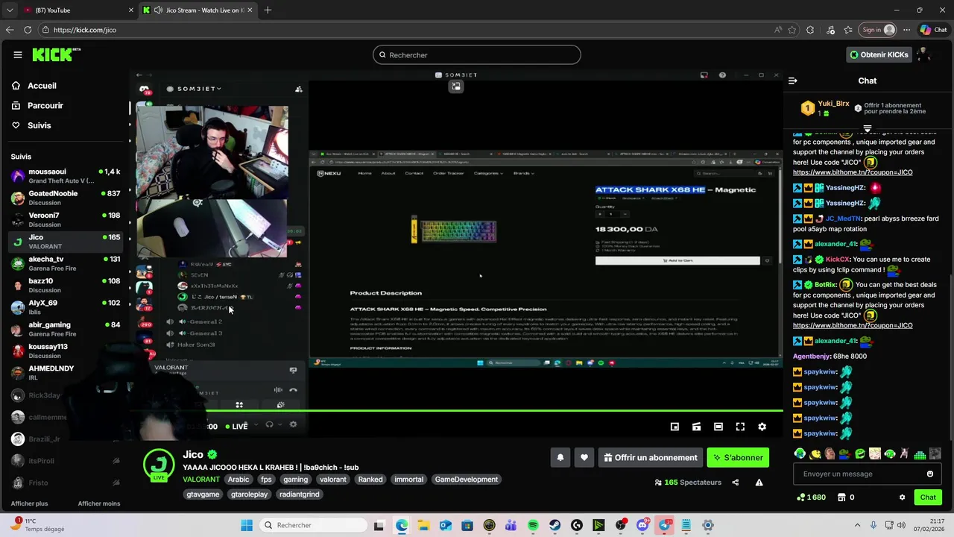This screenshot has height=537, width=954.
Task: Click the browser Sign in button
Action: pyautogui.click(x=877, y=30)
